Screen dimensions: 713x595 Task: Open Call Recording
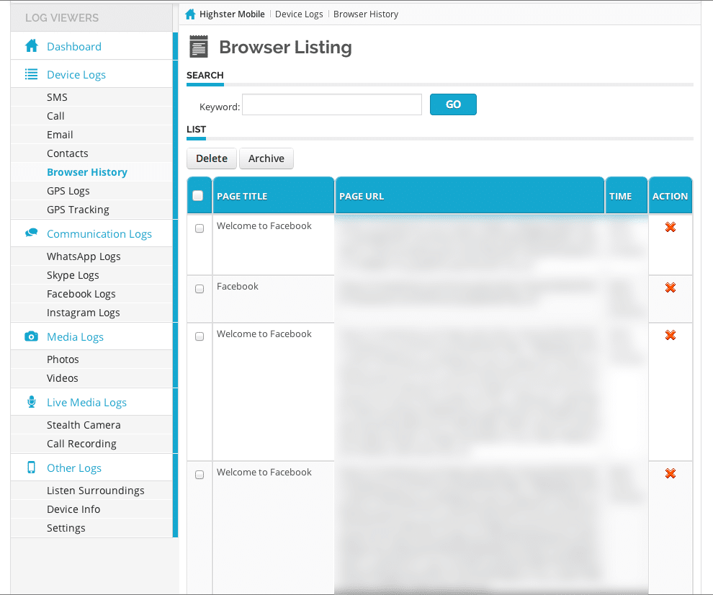point(81,444)
